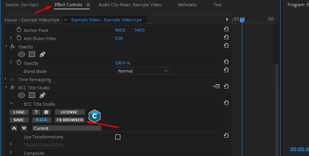Screen dimensions: 309x156
Task: Click the Opacity 100.0 % value
Action: click(123, 63)
